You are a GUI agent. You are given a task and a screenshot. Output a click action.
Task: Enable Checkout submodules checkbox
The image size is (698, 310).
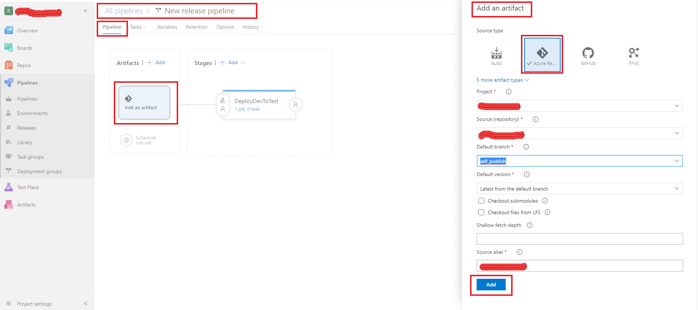click(x=481, y=201)
